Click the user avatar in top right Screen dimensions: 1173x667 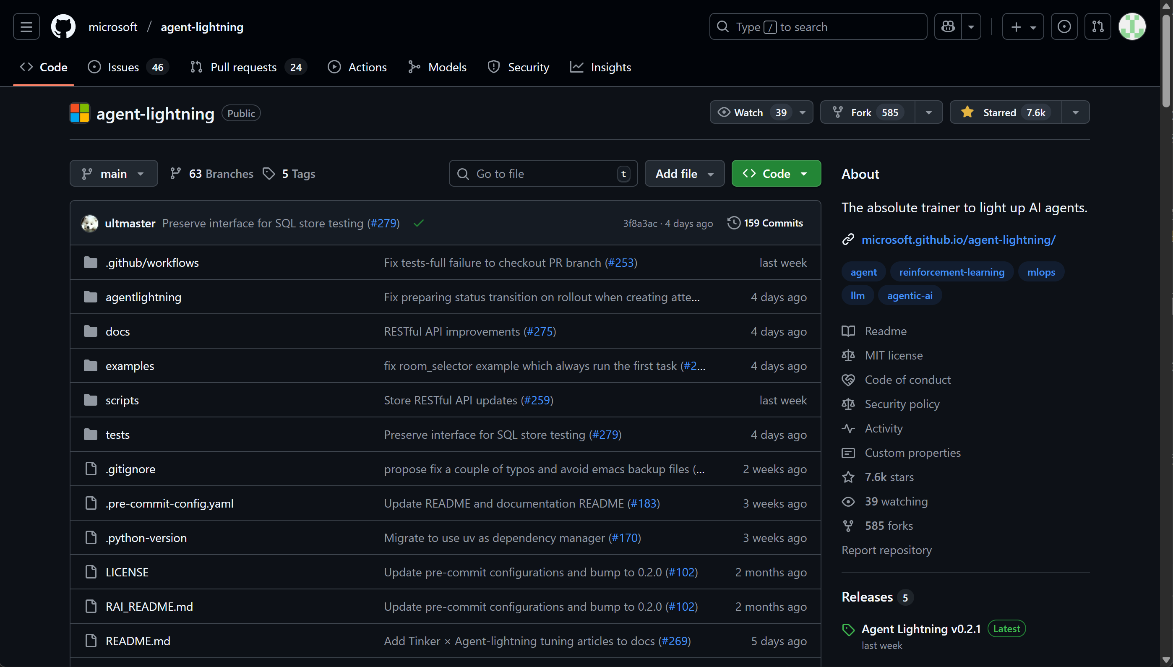tap(1132, 27)
